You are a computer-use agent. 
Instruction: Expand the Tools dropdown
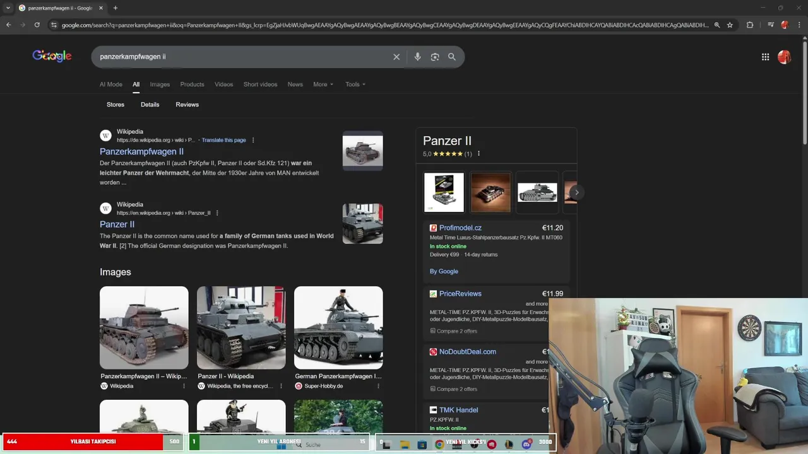355,84
